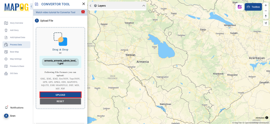Click the notifications bell icon
Viewport: 270px width, 124px height.
(6, 107)
